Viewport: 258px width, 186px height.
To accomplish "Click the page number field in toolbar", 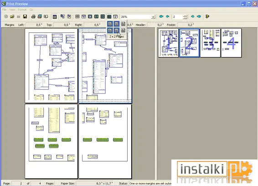I will (178, 16).
